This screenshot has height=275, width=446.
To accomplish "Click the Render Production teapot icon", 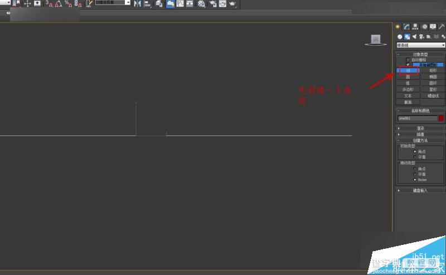I will pos(232,4).
